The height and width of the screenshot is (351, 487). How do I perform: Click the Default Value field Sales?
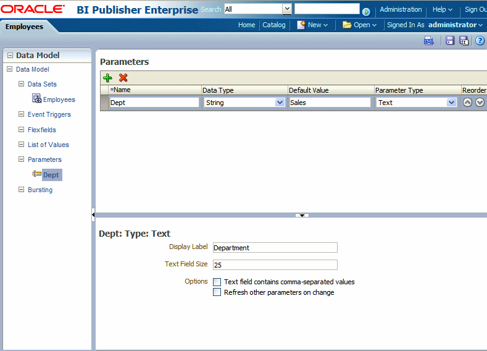(330, 103)
